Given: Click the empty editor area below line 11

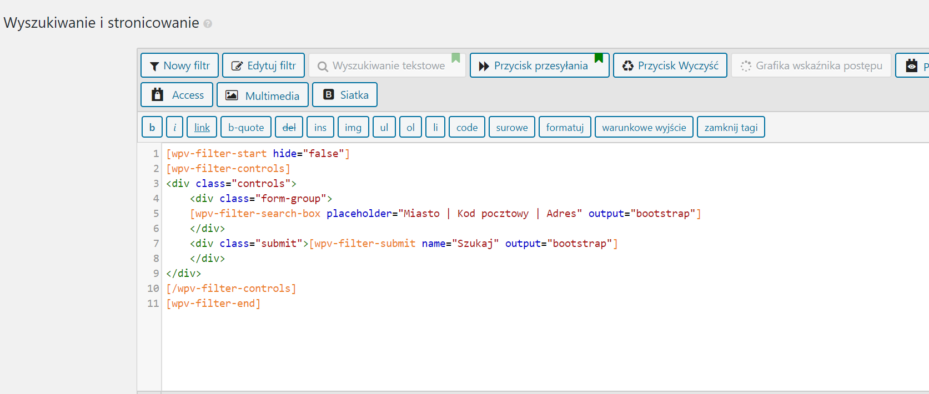Looking at the screenshot, I should 544,350.
